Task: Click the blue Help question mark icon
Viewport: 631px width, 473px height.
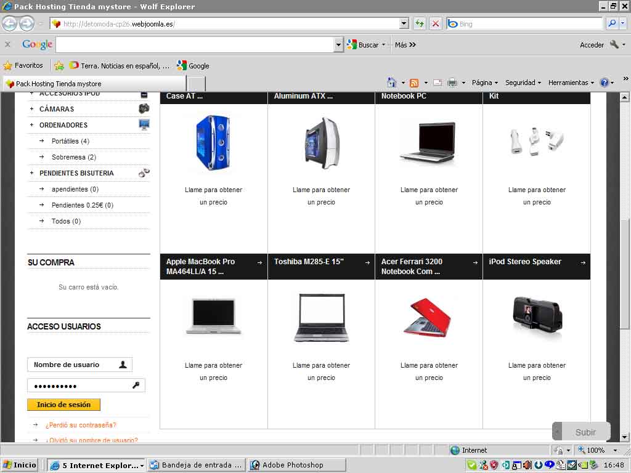Action: pyautogui.click(x=604, y=83)
